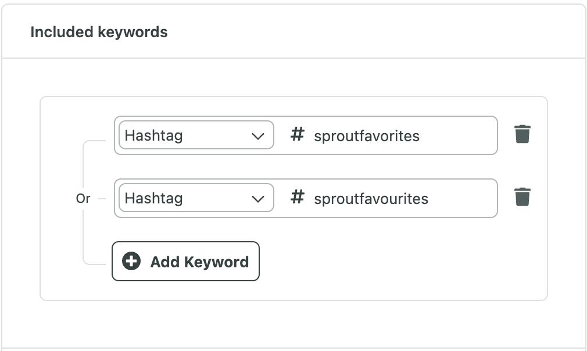Click the Add Keyword text label
The image size is (587, 351).
[199, 262]
